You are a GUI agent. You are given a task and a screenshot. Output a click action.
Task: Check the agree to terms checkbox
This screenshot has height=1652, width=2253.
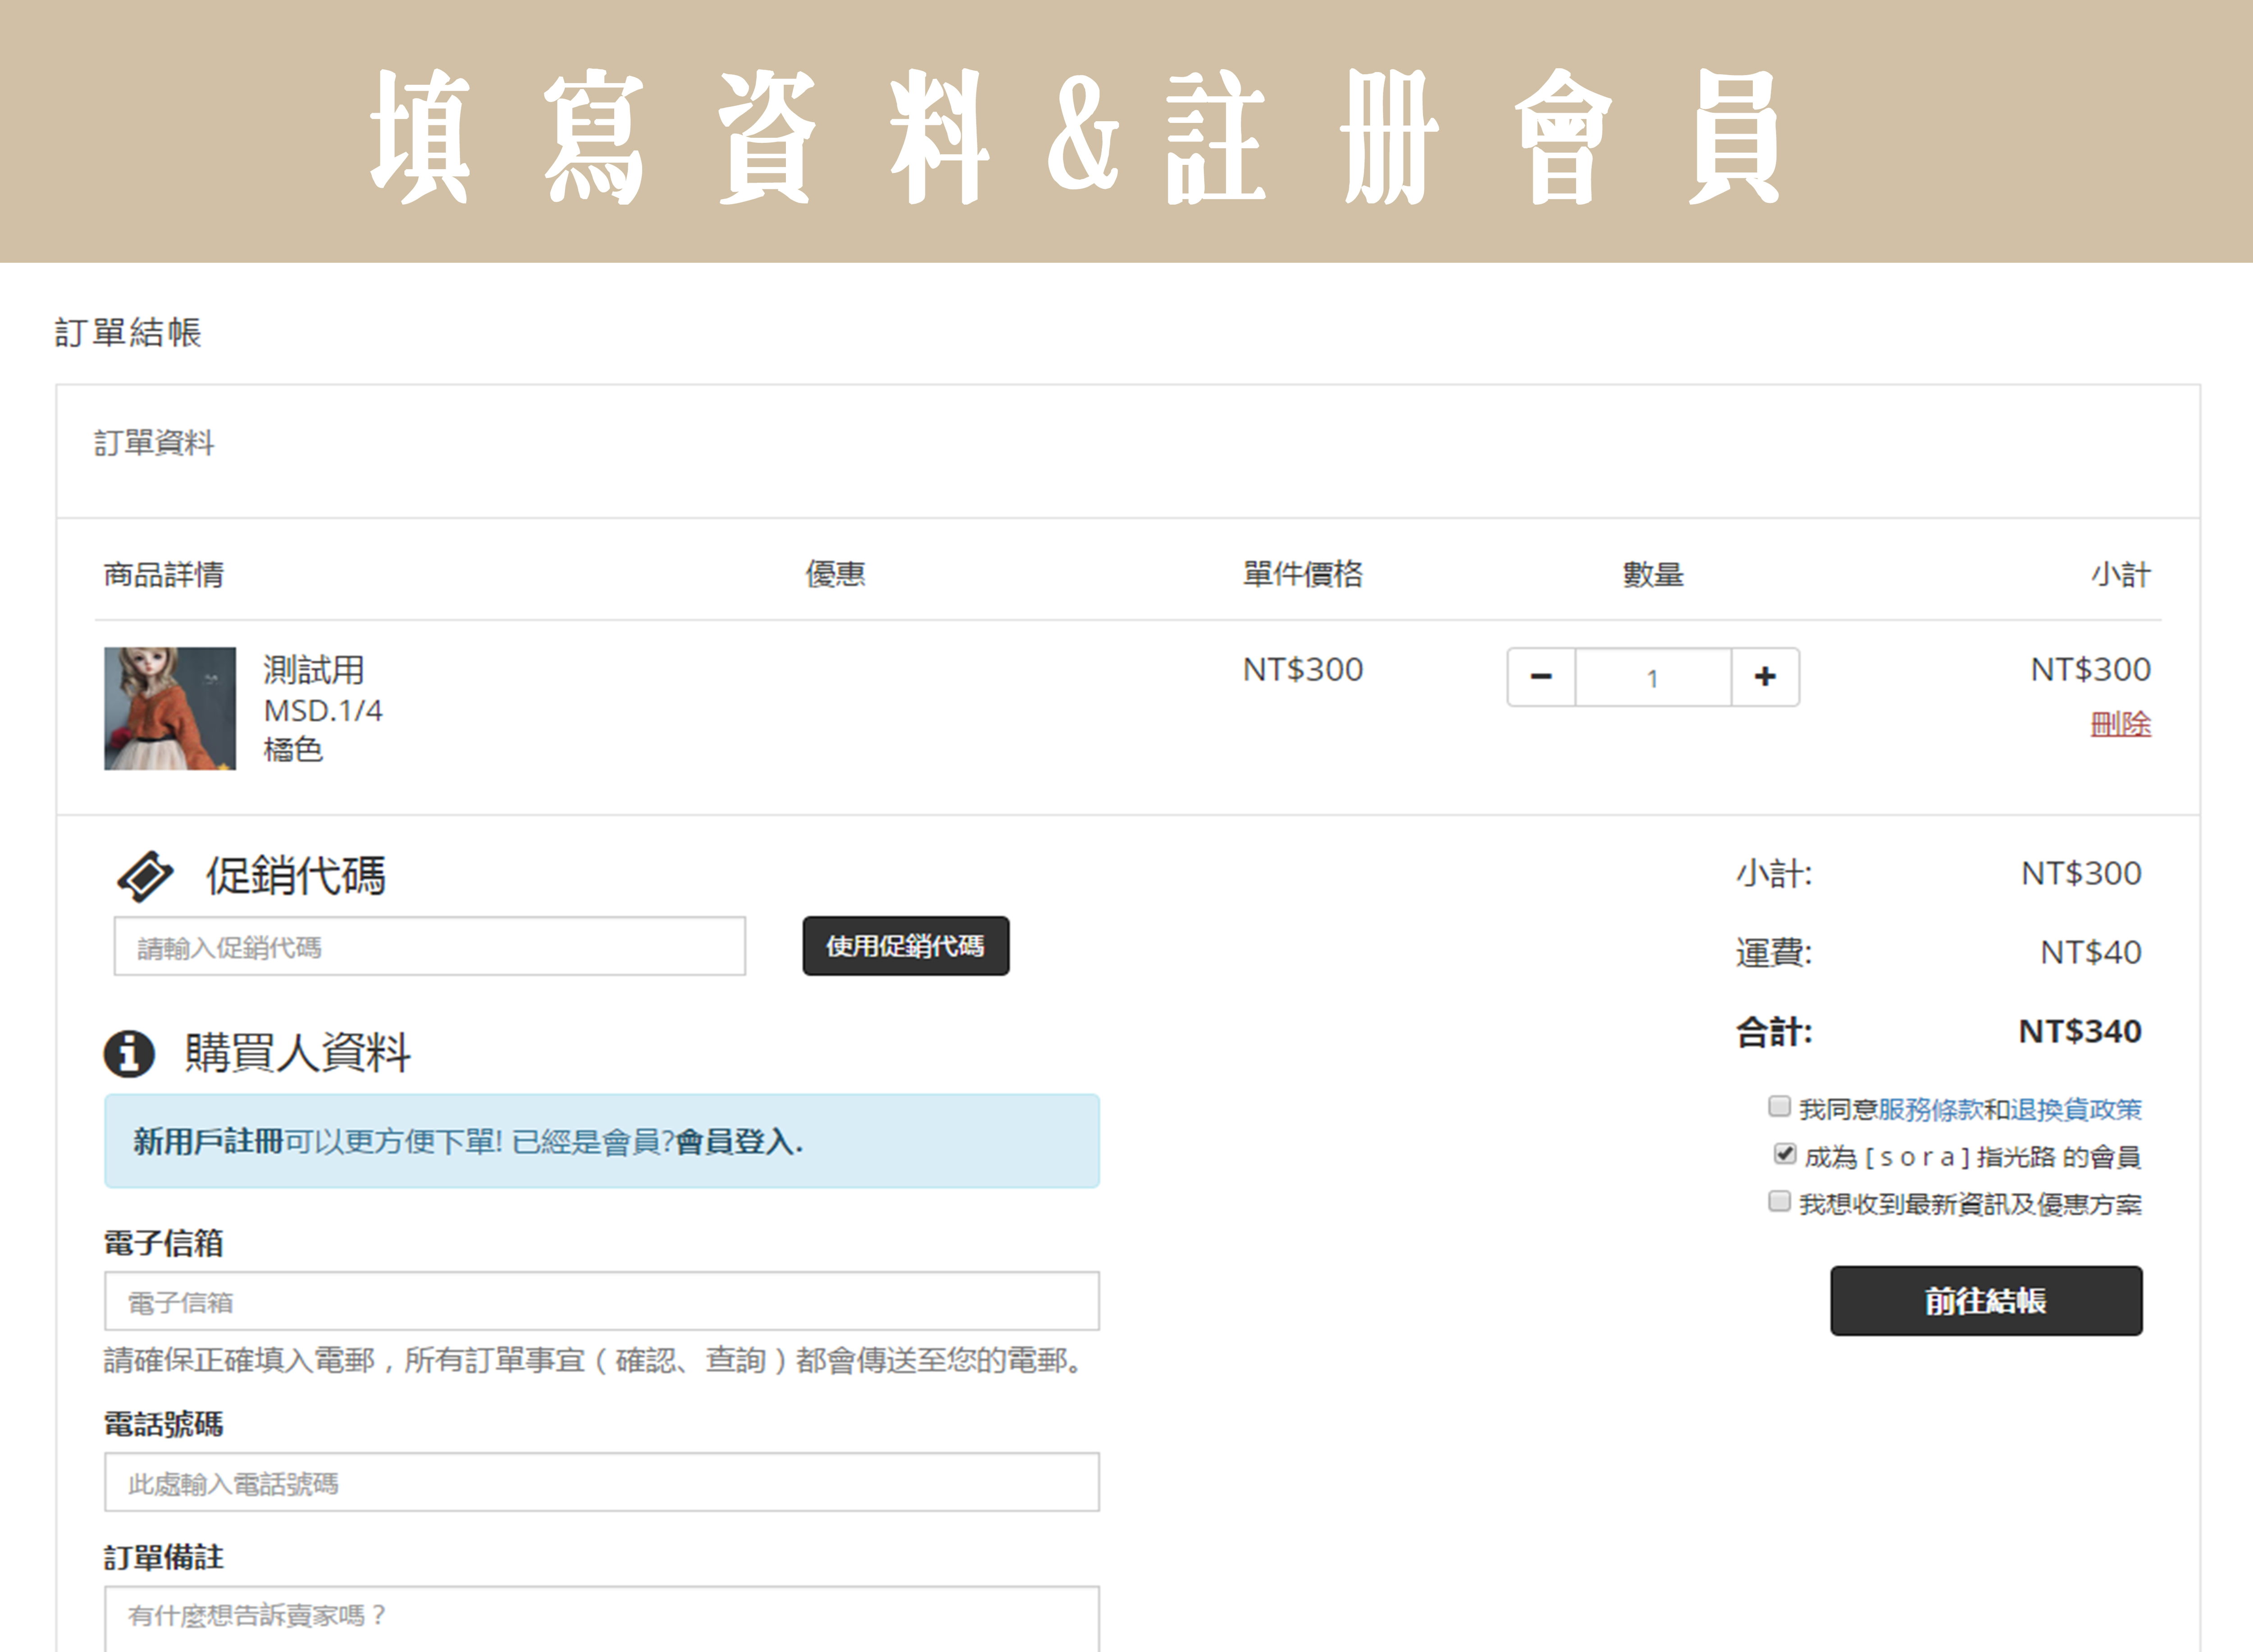coord(1779,1106)
